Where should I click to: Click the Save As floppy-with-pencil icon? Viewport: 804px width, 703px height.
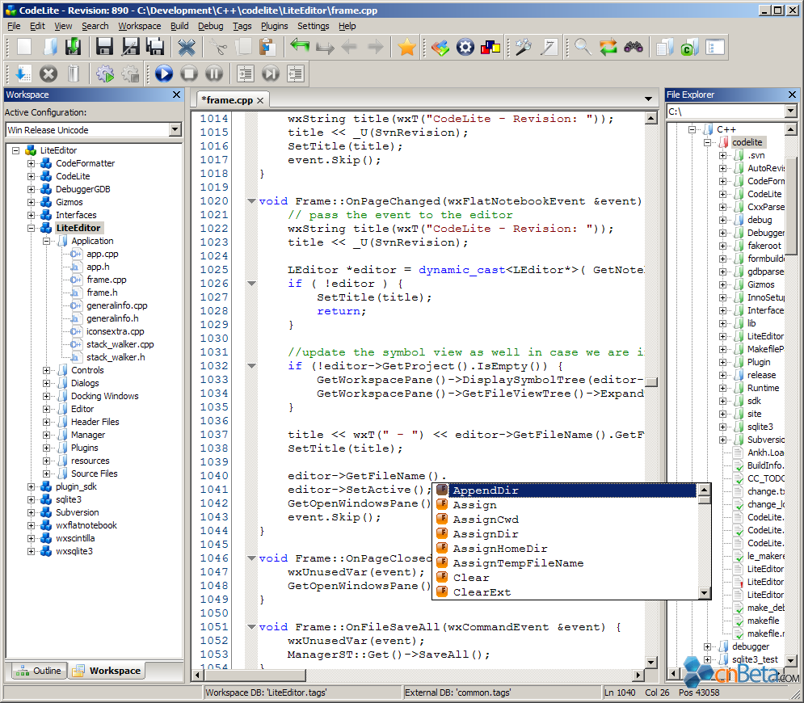pyautogui.click(x=130, y=47)
